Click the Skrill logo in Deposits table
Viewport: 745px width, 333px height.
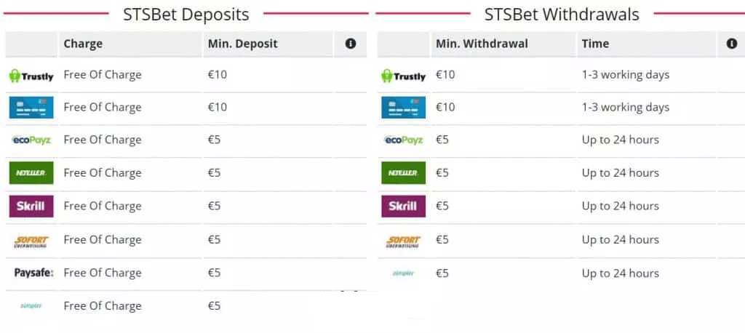click(x=31, y=206)
